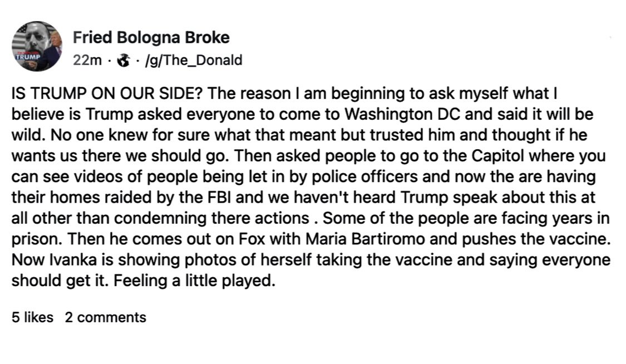View who gave the 5 likes
Viewport: 626px width, 364px height.
click(32, 317)
